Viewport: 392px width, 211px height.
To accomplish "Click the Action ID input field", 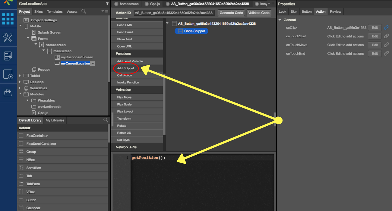I will click(174, 13).
